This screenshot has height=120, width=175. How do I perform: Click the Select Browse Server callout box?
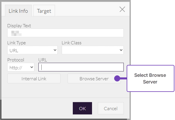click(150, 79)
